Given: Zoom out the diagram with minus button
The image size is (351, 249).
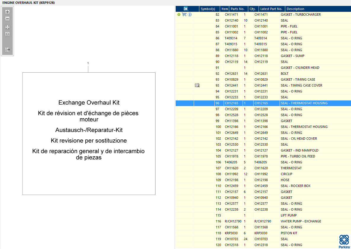Looking at the screenshot, I should (7, 19).
